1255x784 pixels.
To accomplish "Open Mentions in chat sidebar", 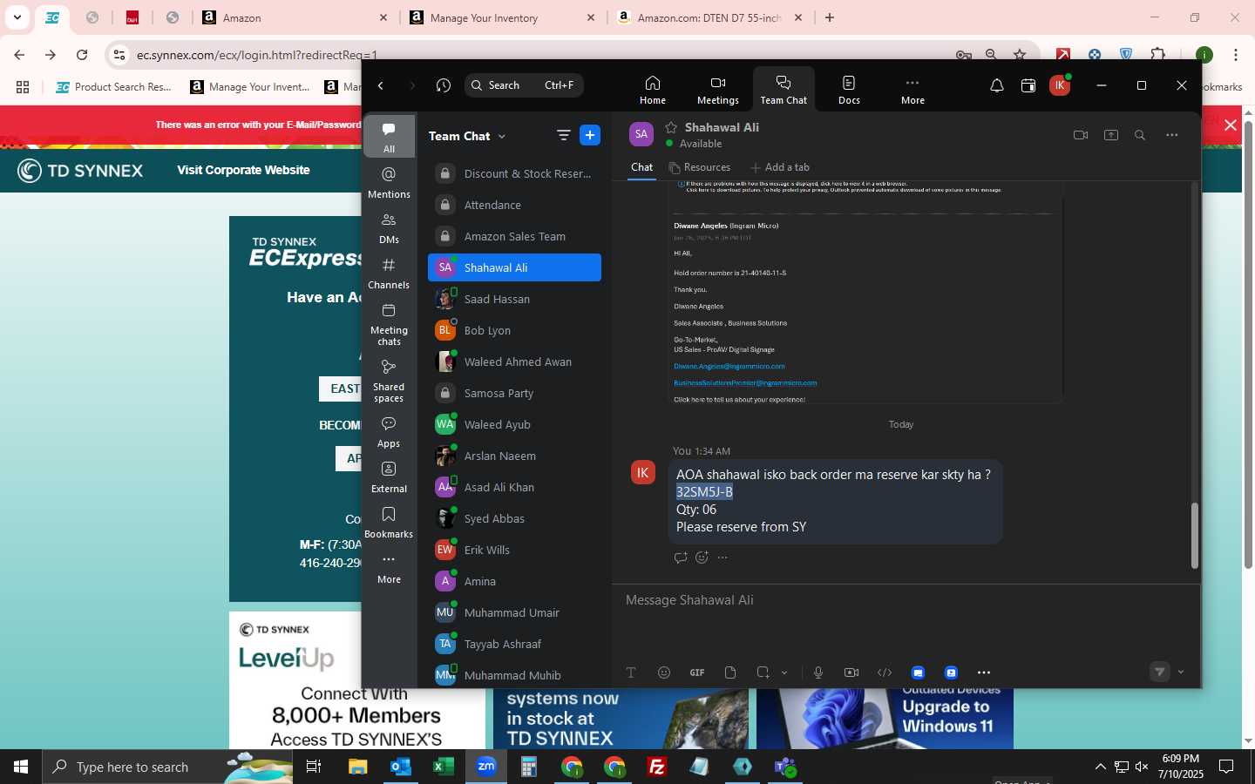I will tap(389, 182).
